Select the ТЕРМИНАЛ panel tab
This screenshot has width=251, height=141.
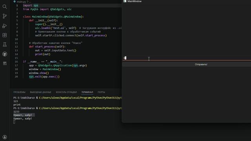tap(87, 92)
